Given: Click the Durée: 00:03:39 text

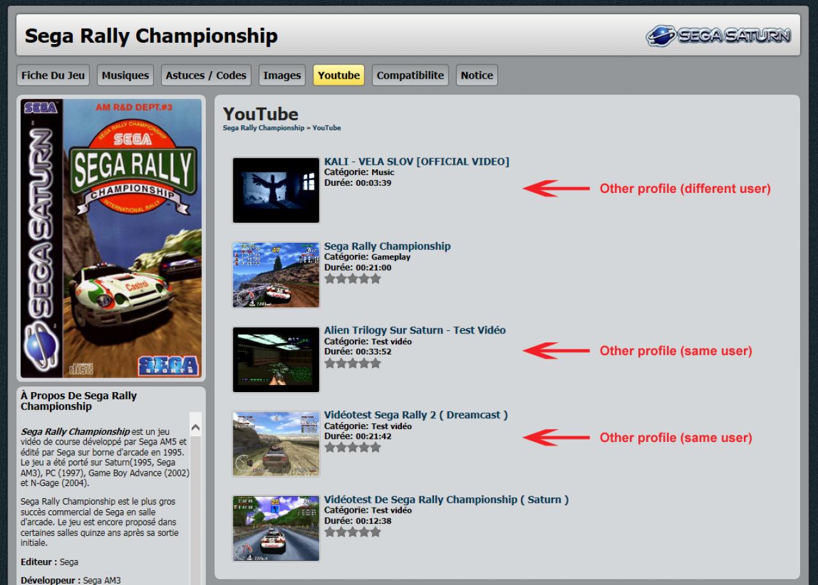Looking at the screenshot, I should [358, 183].
